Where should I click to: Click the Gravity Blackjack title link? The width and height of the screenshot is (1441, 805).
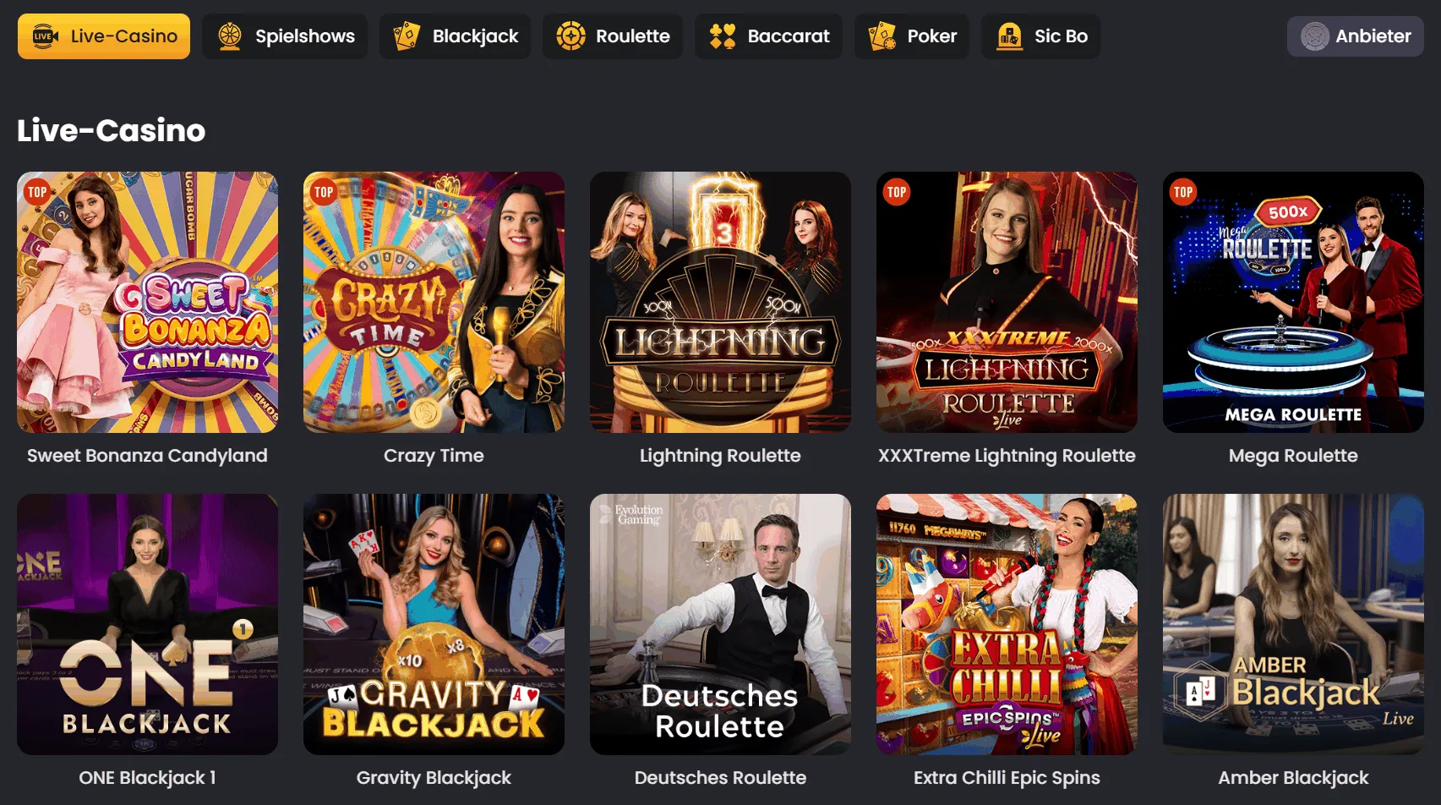coord(434,778)
